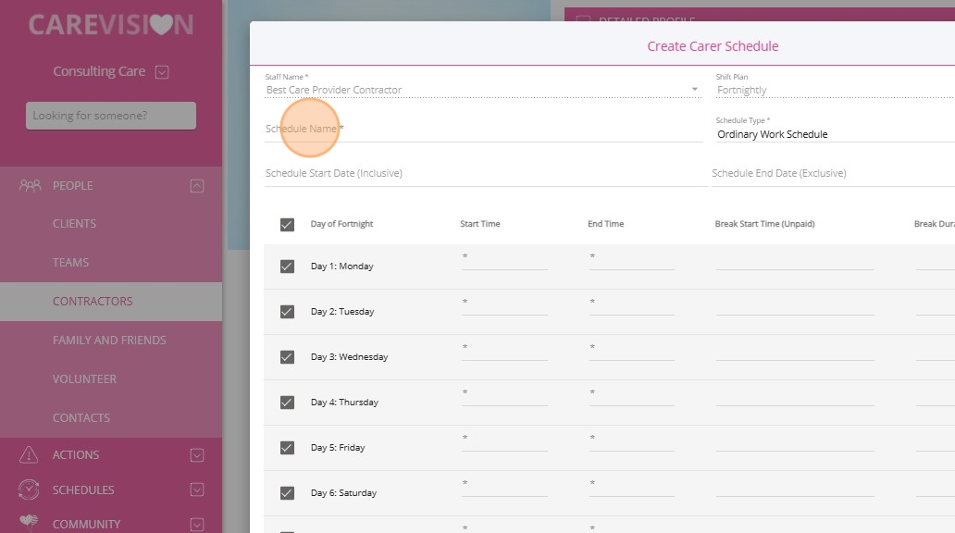Viewport: 955px width, 533px height.
Task: Click the Schedule Start Date (Inclusive) field
Action: click(486, 174)
